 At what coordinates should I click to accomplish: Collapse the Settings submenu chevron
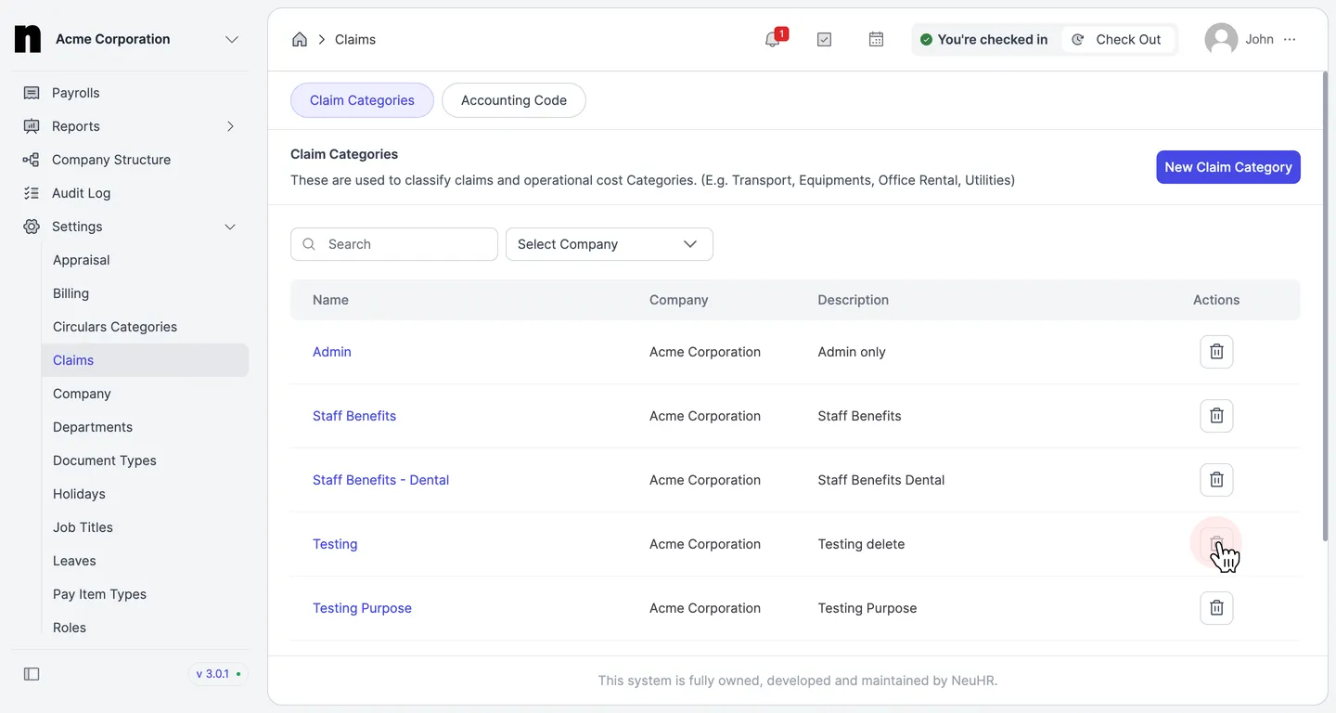(230, 227)
